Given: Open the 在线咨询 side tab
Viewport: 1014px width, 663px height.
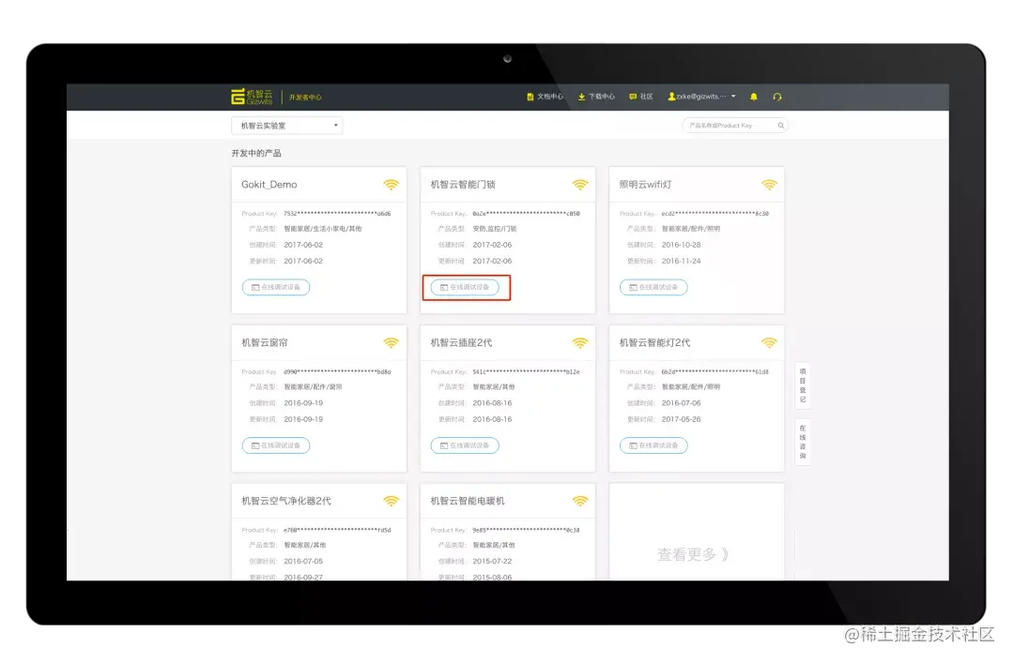Looking at the screenshot, I should [803, 442].
